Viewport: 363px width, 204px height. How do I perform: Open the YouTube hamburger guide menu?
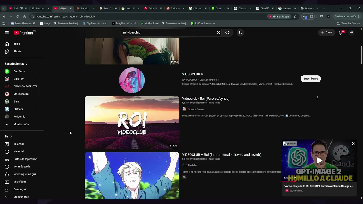7,33
